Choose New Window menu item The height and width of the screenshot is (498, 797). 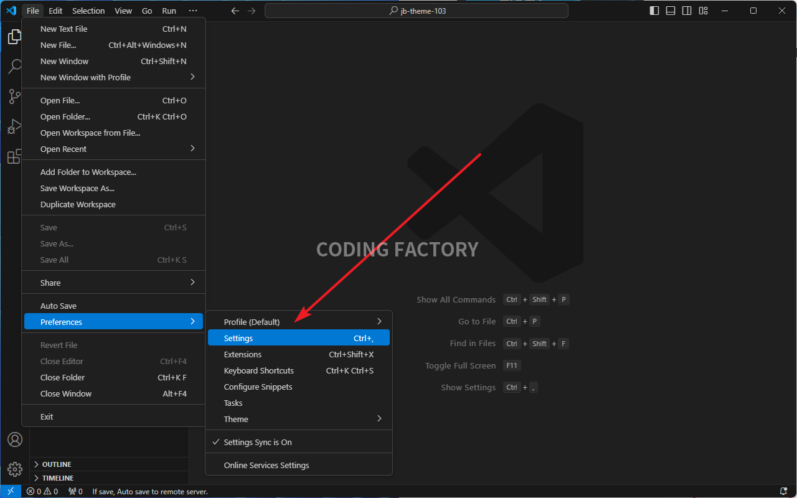coord(113,61)
